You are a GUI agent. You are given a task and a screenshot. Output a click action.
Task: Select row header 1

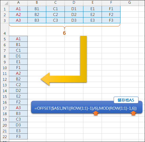pos(5,9)
